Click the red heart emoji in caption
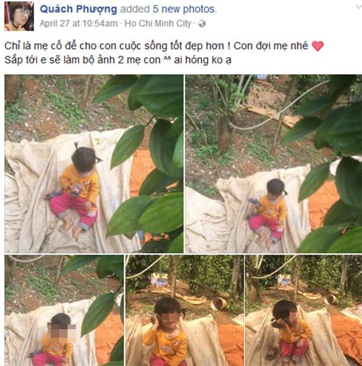This screenshot has width=362, height=366. [x=318, y=46]
